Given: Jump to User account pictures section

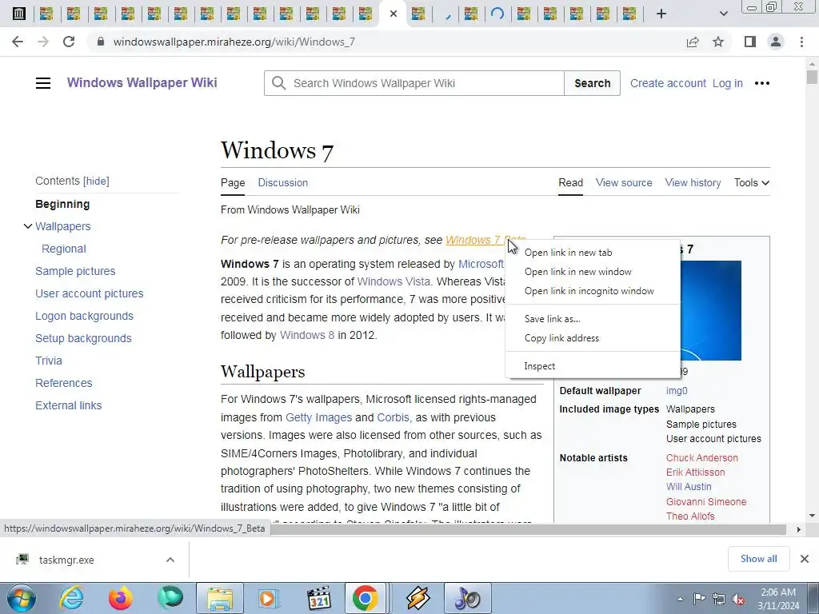Looking at the screenshot, I should coord(90,294).
